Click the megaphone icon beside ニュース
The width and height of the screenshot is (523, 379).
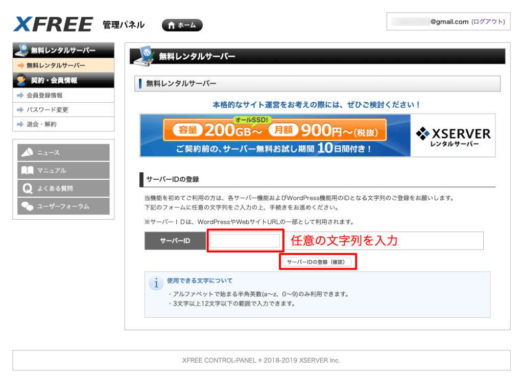click(x=27, y=152)
